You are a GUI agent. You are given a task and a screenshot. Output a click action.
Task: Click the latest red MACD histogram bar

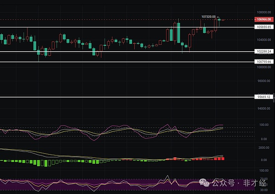tap(223, 158)
